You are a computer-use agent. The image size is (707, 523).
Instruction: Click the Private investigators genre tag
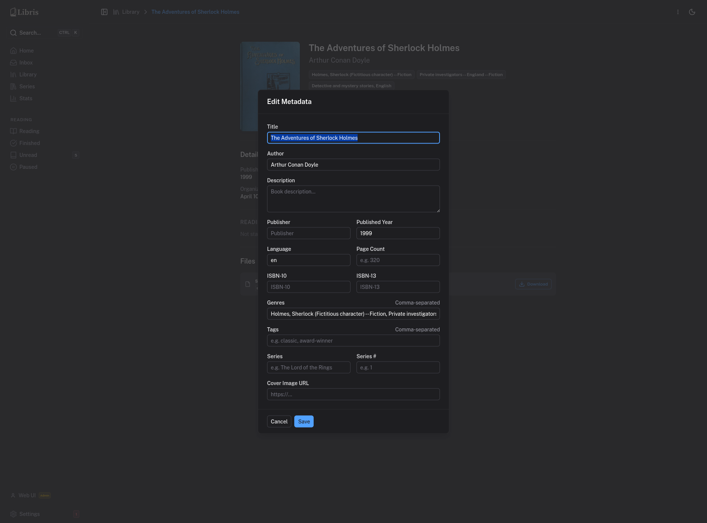[x=461, y=75]
